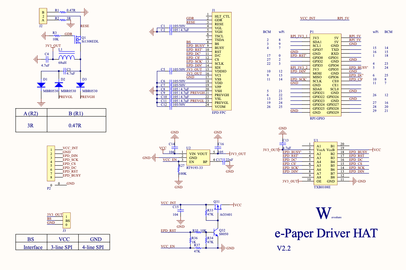Click the J1 EPD FPC connector body

221,61
